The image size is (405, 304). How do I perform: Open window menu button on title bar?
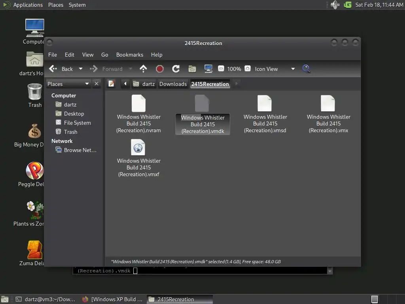tap(49, 42)
